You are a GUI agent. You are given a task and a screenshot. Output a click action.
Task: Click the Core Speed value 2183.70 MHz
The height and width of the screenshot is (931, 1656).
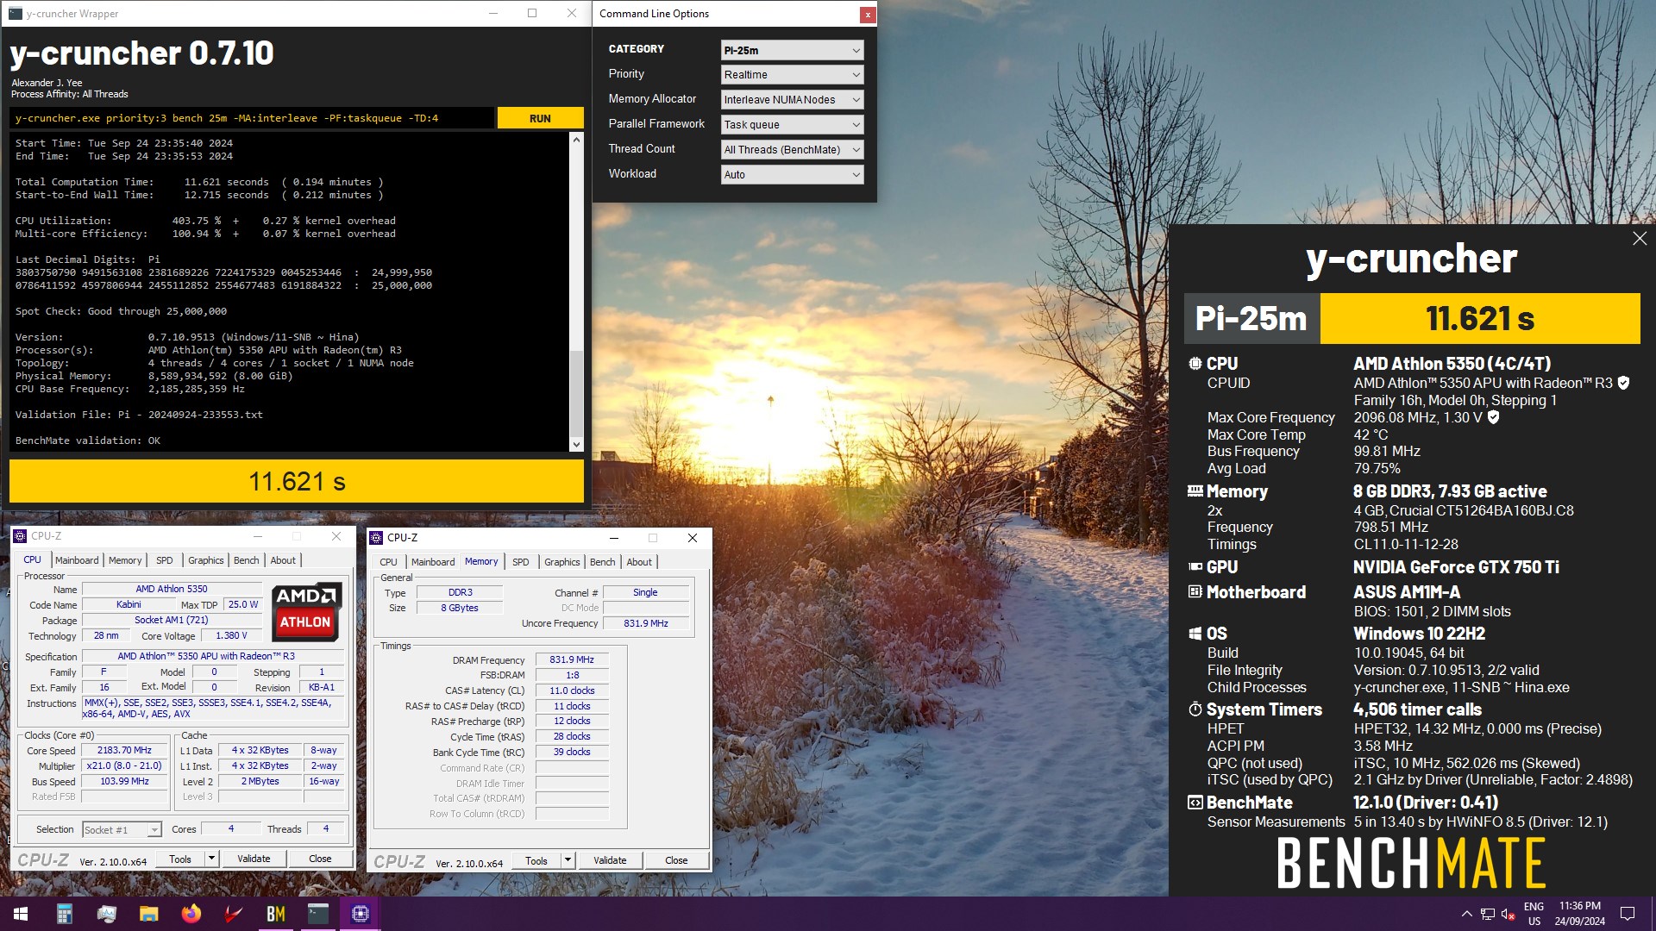click(124, 751)
